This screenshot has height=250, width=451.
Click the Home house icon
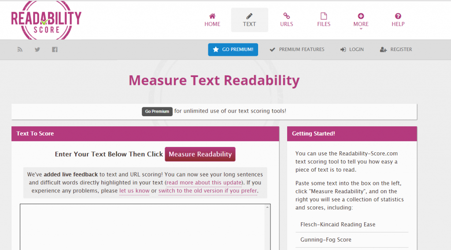212,16
